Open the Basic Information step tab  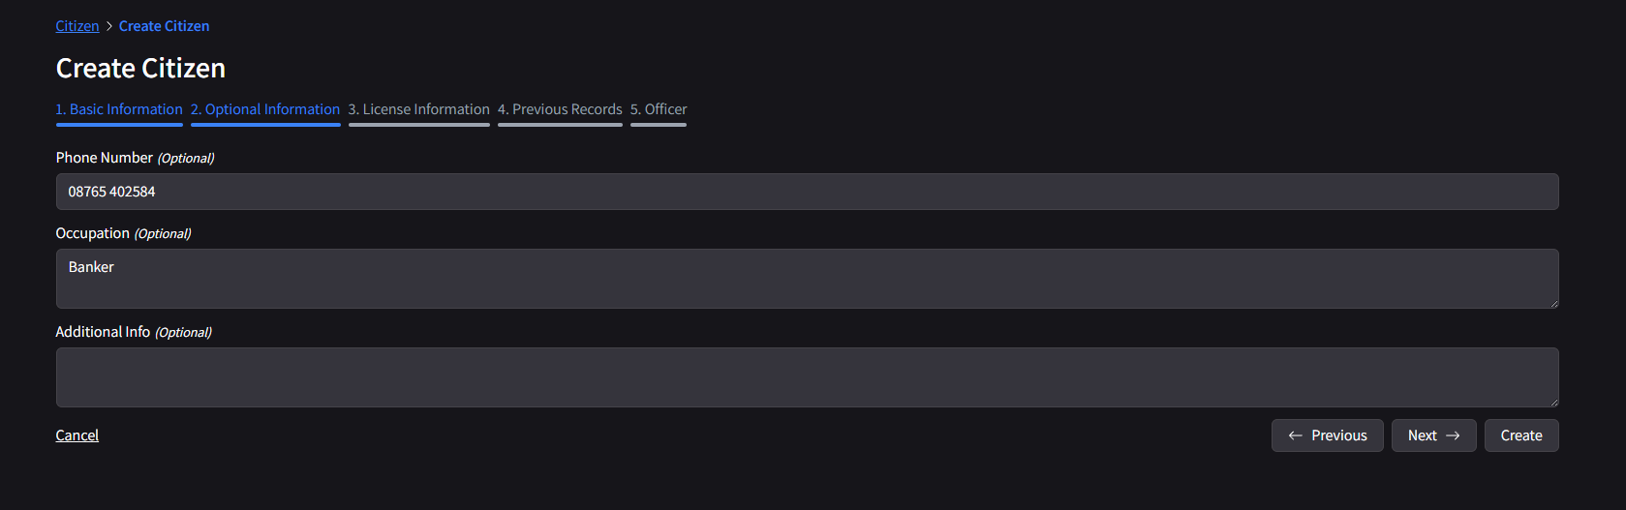(119, 109)
